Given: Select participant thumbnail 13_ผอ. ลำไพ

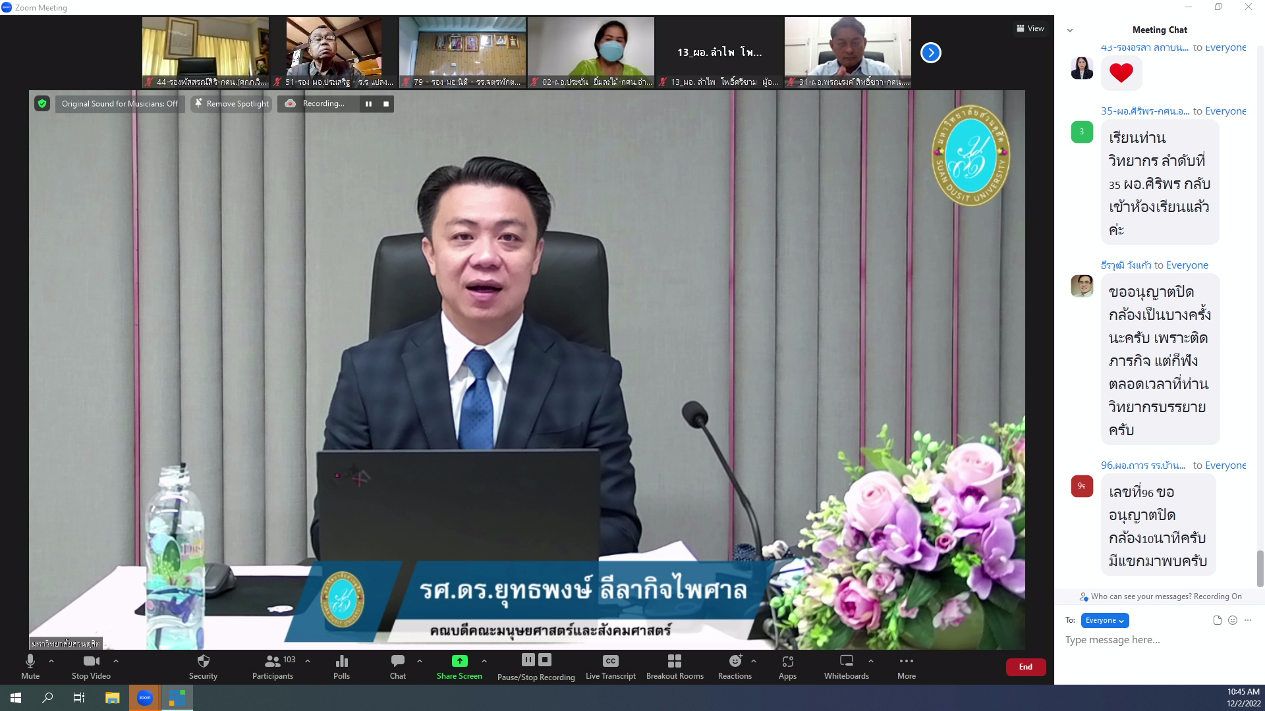Looking at the screenshot, I should [719, 53].
